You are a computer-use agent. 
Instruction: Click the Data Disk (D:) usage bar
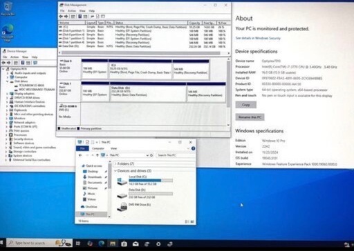(151, 194)
